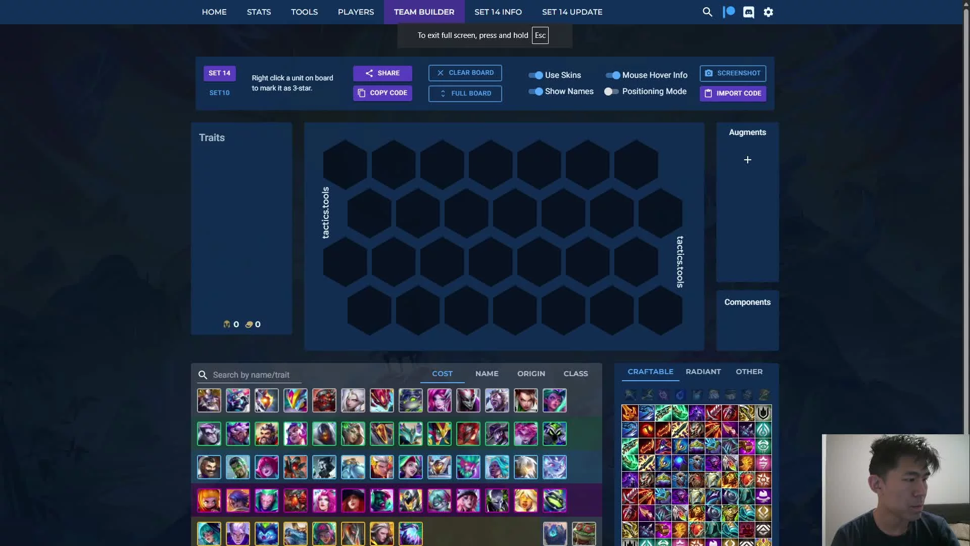Pick the Miss Fortune champion portrait
This screenshot has height=546, width=970.
click(x=353, y=500)
